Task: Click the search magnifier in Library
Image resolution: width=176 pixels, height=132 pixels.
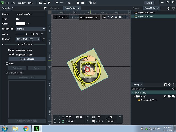Action: click(x=173, y=89)
